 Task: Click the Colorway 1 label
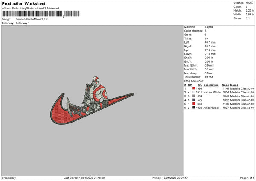pos(23,23)
